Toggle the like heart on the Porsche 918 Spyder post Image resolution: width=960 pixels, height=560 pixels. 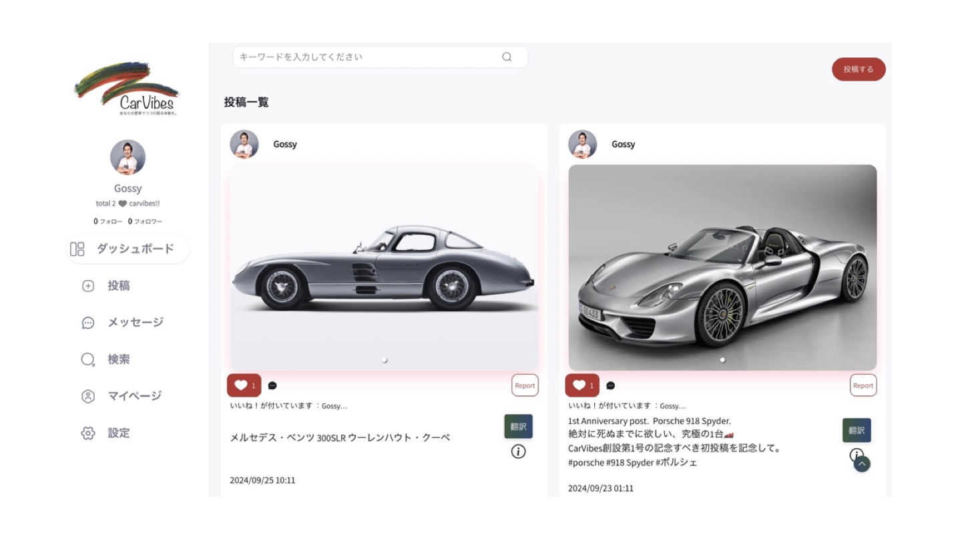[578, 385]
